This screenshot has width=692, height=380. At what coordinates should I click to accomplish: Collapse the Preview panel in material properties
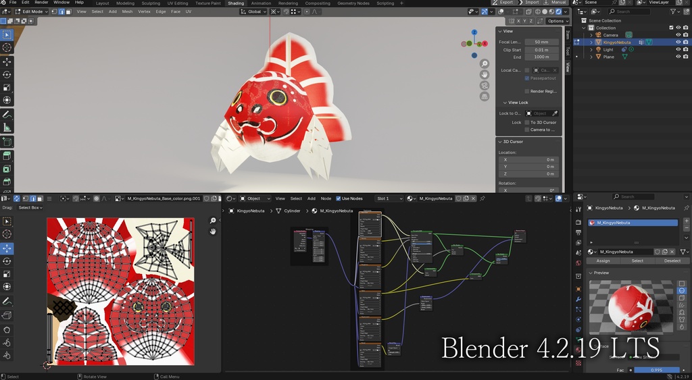coord(591,273)
